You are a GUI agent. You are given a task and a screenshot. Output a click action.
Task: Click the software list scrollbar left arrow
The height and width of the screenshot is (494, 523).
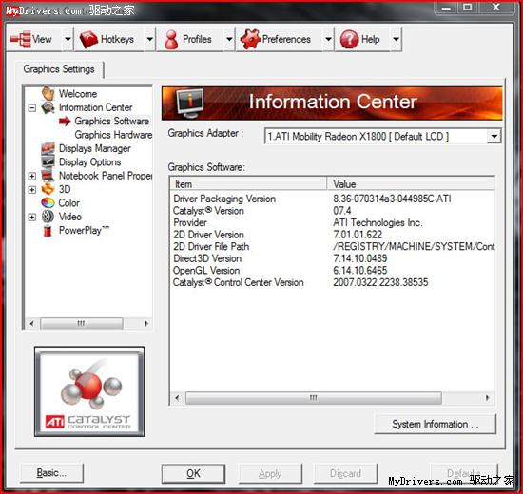click(x=177, y=398)
